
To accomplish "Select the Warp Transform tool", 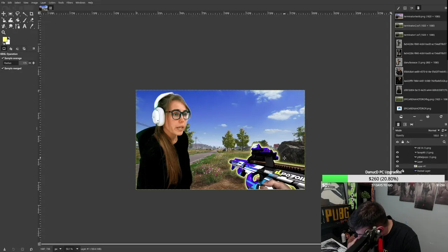I will point(10,20).
